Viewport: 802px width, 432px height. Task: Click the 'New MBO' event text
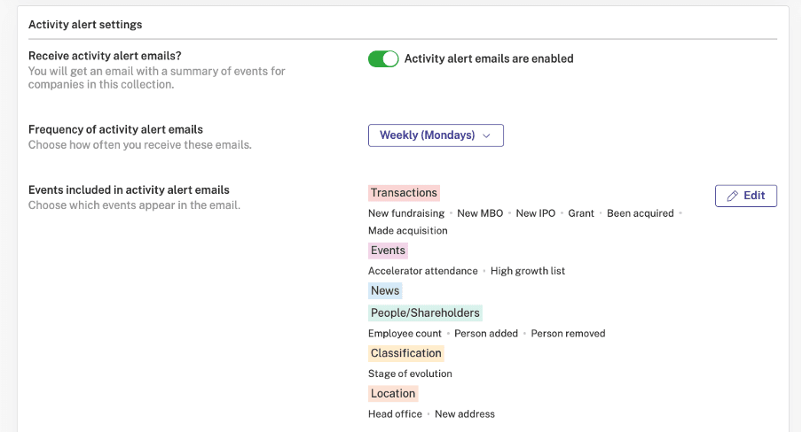point(480,213)
